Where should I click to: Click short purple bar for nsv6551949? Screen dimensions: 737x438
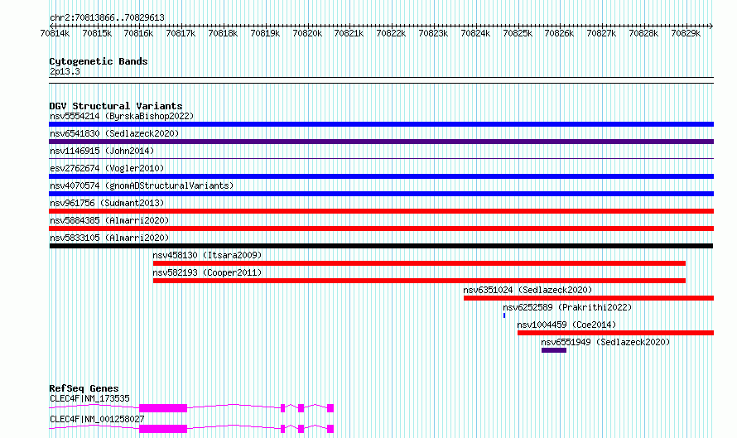[554, 350]
